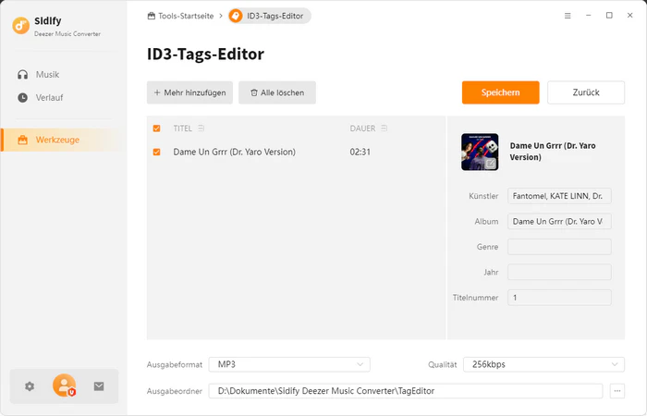Click the Künstler input field
This screenshot has width=647, height=416.
tap(559, 196)
